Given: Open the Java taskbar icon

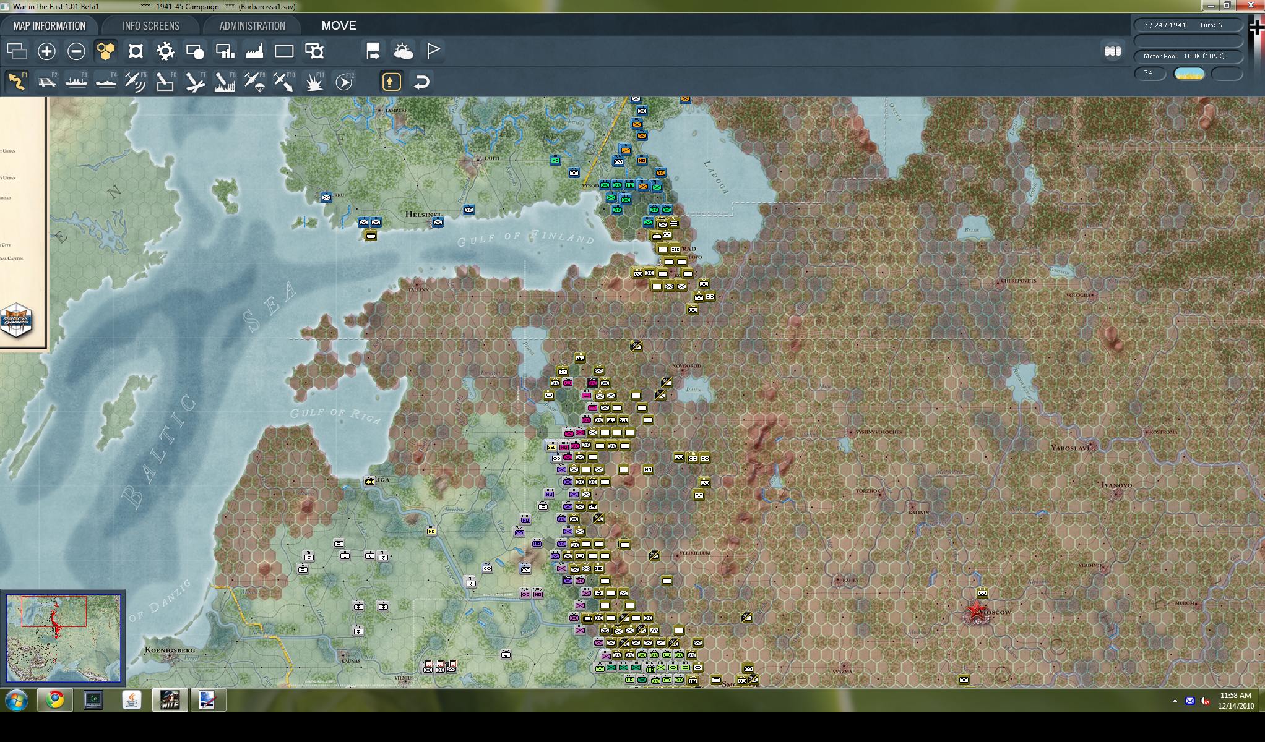Looking at the screenshot, I should click(x=131, y=700).
